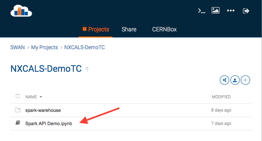Click the up arrow beside project title

click(x=87, y=69)
